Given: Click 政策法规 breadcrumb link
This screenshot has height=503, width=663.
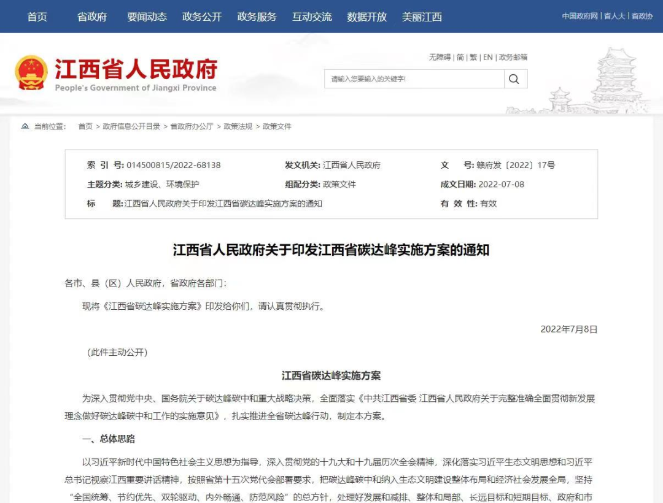Looking at the screenshot, I should point(238,126).
